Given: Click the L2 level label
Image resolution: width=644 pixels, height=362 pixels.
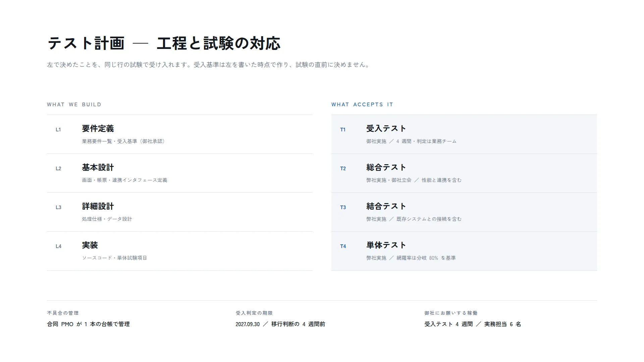Looking at the screenshot, I should coord(58,169).
